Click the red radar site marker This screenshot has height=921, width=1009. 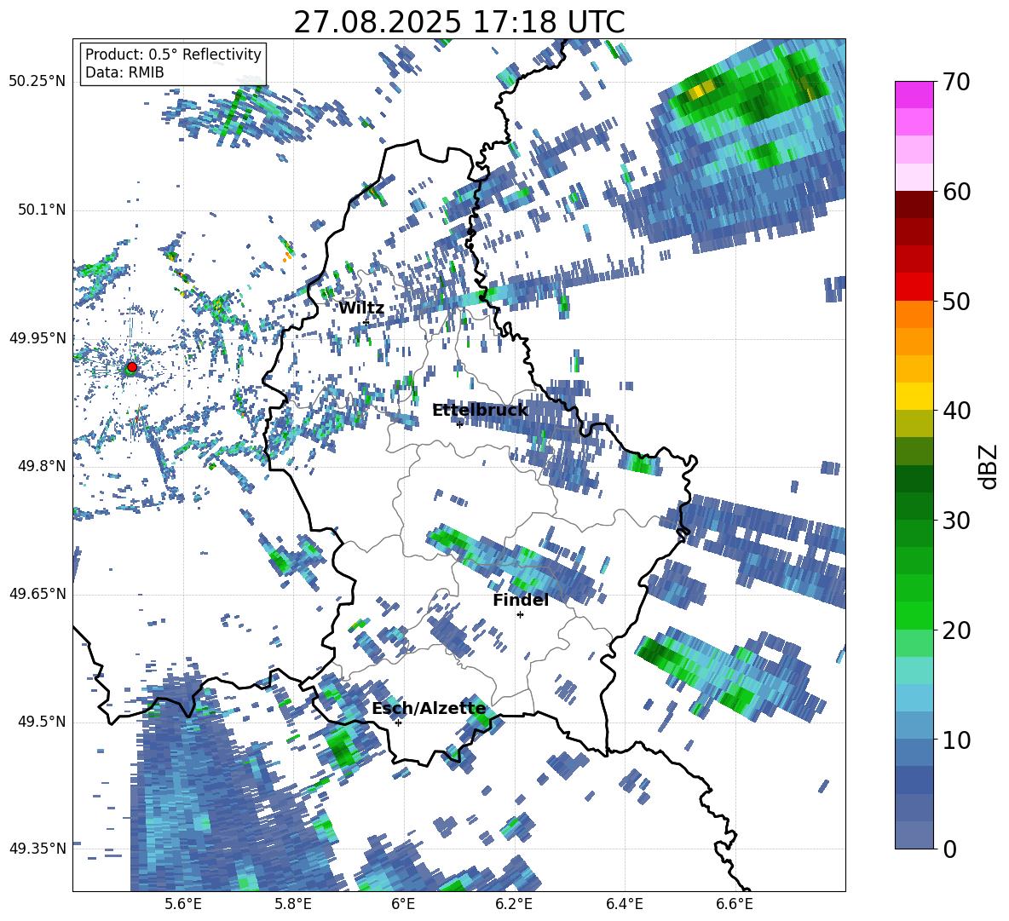pos(132,366)
